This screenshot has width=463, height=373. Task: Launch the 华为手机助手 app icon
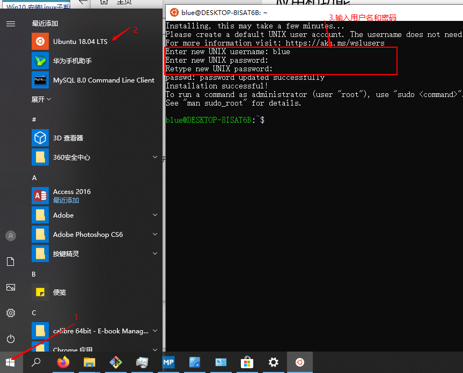pyautogui.click(x=40, y=61)
